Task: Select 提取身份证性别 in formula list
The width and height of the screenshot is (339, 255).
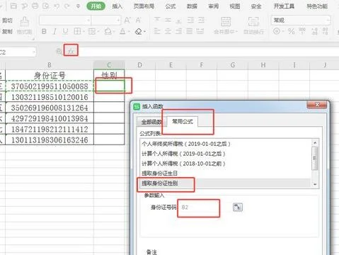Action: pyautogui.click(x=225, y=183)
